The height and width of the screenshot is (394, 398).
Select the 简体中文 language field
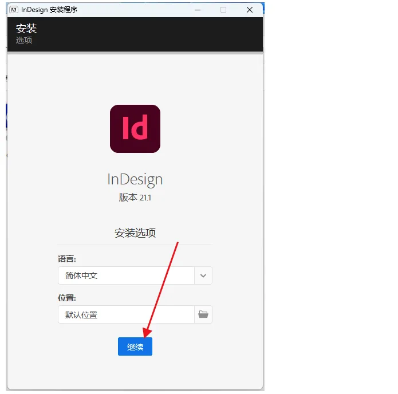tap(126, 275)
